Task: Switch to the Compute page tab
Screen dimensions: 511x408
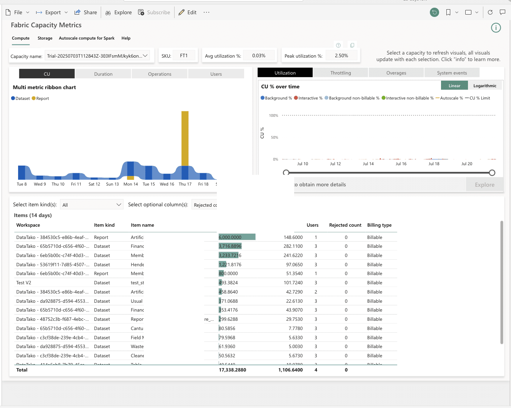Action: [21, 38]
